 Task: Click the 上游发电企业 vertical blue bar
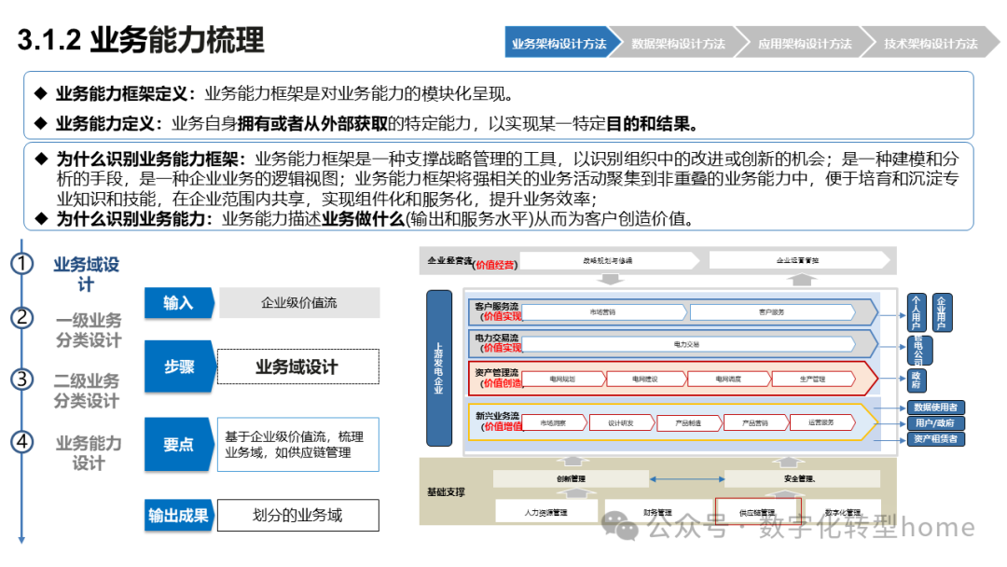(x=439, y=368)
